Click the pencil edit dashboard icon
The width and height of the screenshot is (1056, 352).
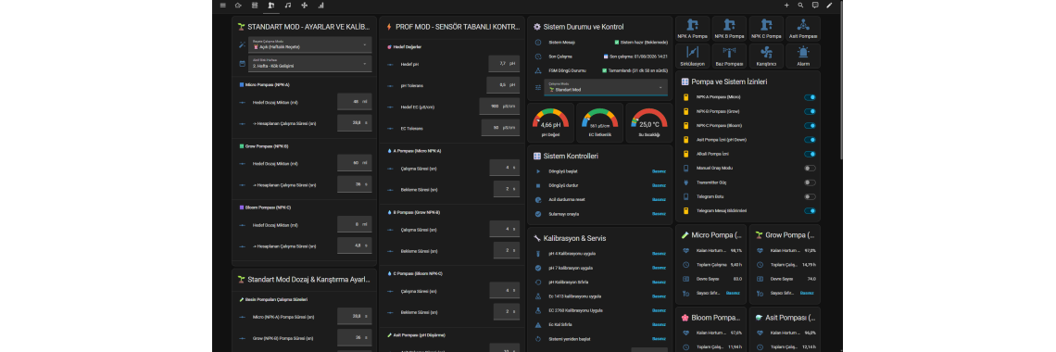pos(830,6)
